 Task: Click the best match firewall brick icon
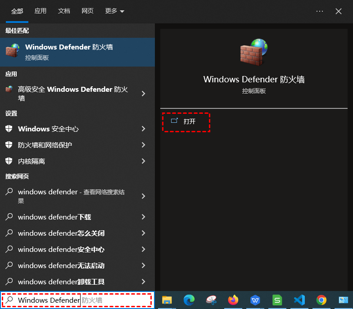coord(13,50)
